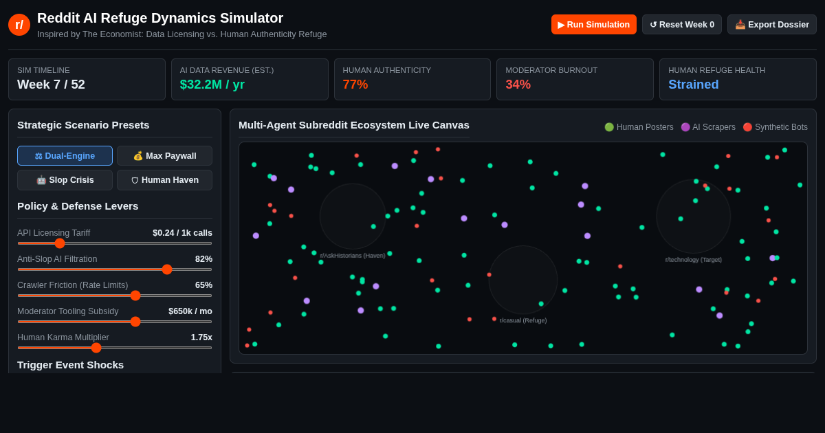This screenshot has width=825, height=433.
Task: Click the $0.24 / 1k calls value
Action: pyautogui.click(x=182, y=233)
